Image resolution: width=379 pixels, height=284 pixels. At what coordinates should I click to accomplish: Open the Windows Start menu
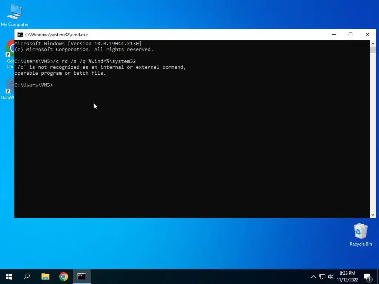pos(9,277)
